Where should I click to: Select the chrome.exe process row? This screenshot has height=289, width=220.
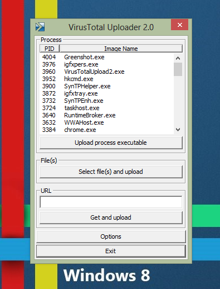[107, 130]
